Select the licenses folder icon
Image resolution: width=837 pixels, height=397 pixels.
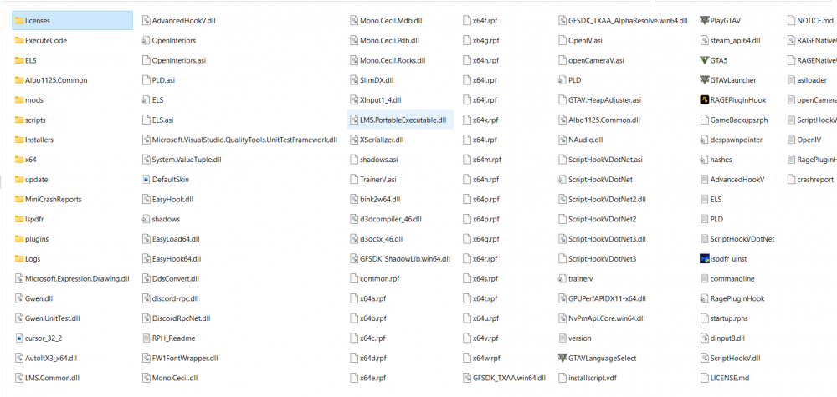coord(19,21)
